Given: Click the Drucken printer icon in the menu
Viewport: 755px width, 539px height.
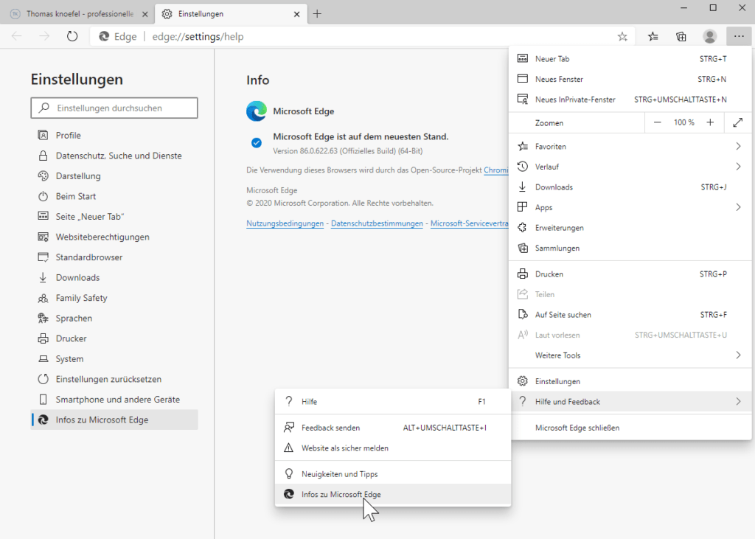Looking at the screenshot, I should coord(523,274).
